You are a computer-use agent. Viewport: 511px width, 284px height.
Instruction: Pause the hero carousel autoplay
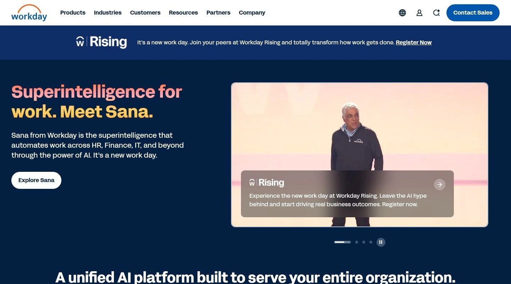click(x=381, y=242)
